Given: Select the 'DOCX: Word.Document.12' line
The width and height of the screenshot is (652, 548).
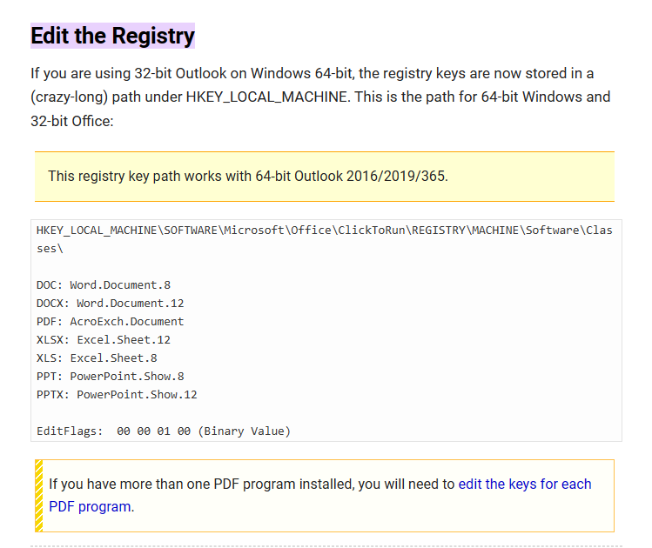Looking at the screenshot, I should 111,304.
